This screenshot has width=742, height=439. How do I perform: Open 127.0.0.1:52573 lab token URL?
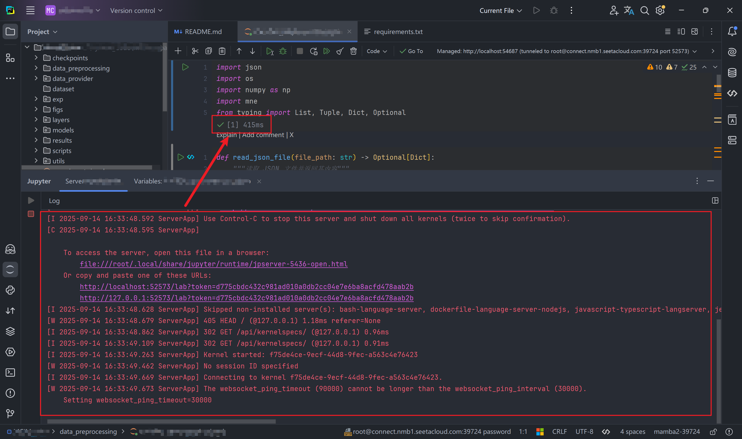(x=246, y=298)
